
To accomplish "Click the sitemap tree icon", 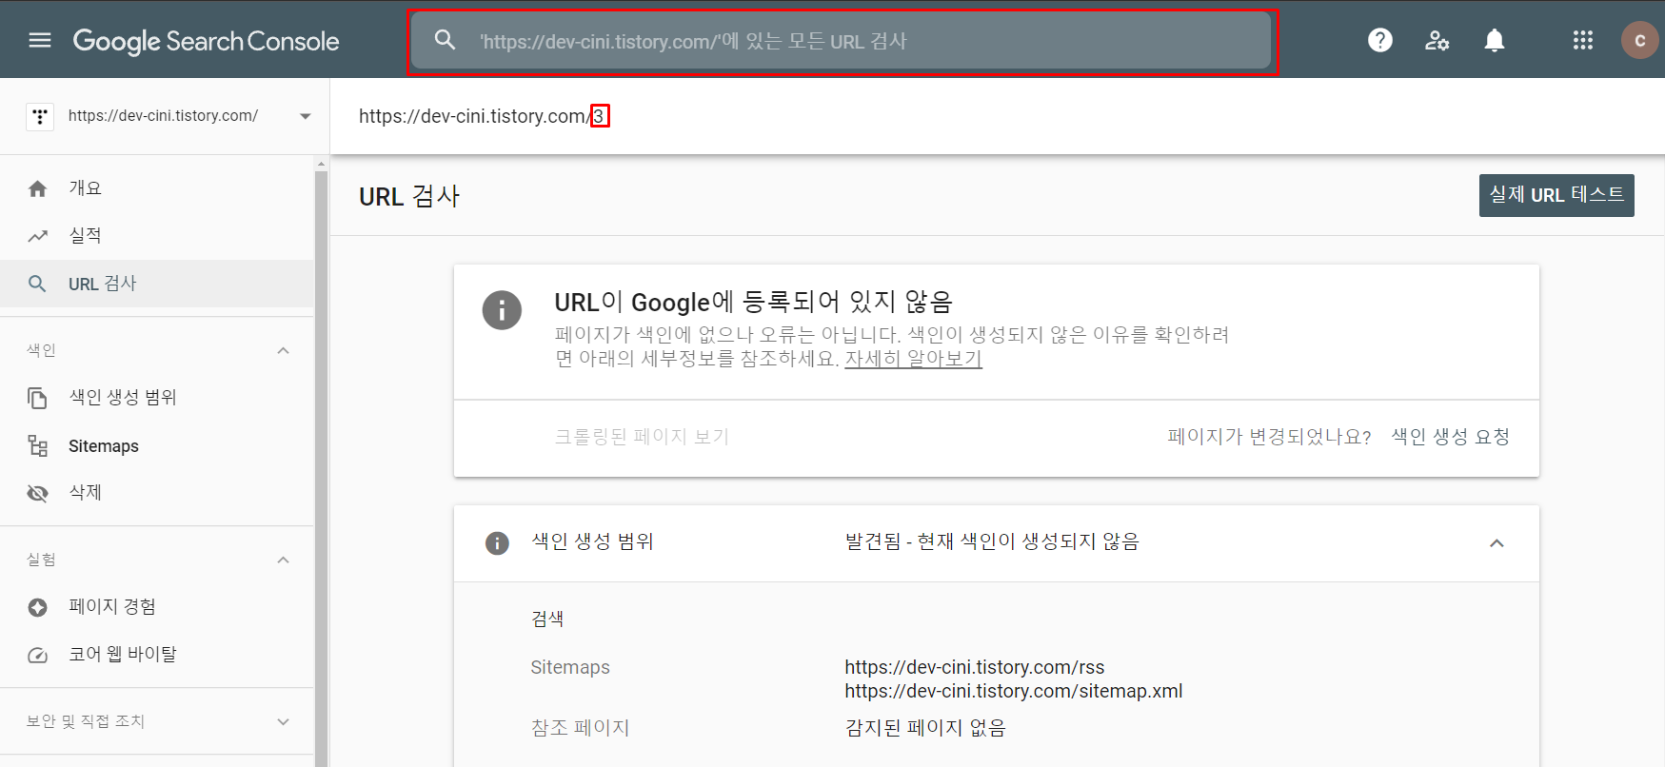I will (x=37, y=445).
